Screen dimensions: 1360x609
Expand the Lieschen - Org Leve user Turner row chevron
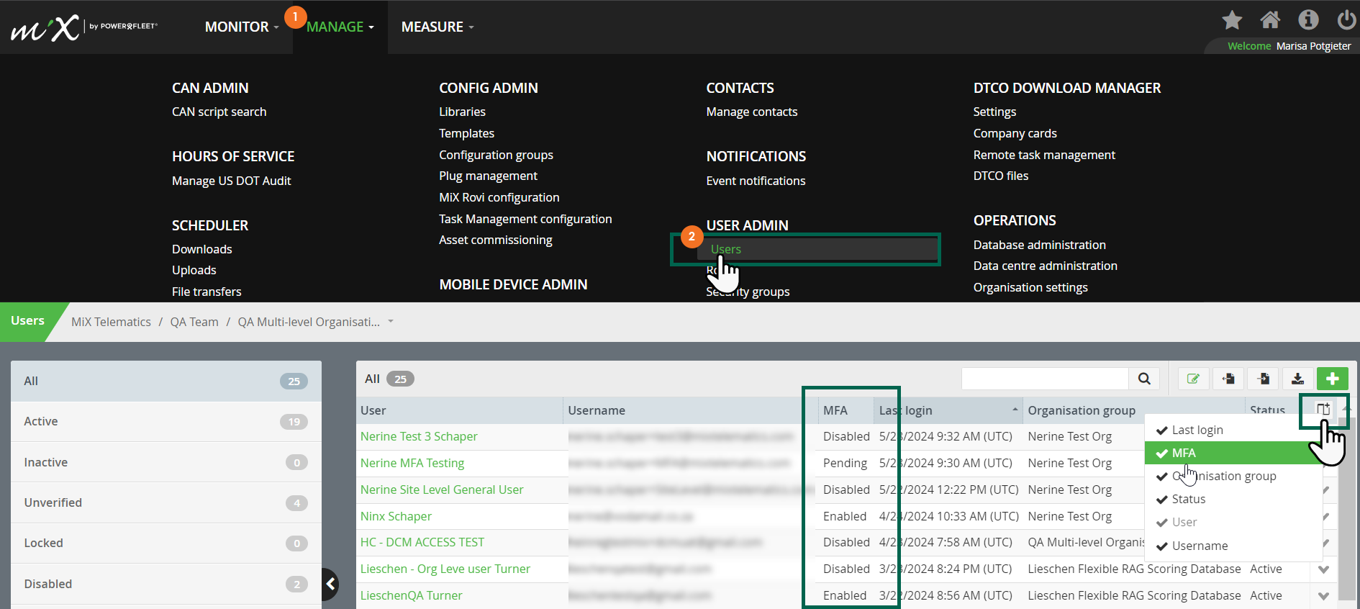coord(1323,569)
